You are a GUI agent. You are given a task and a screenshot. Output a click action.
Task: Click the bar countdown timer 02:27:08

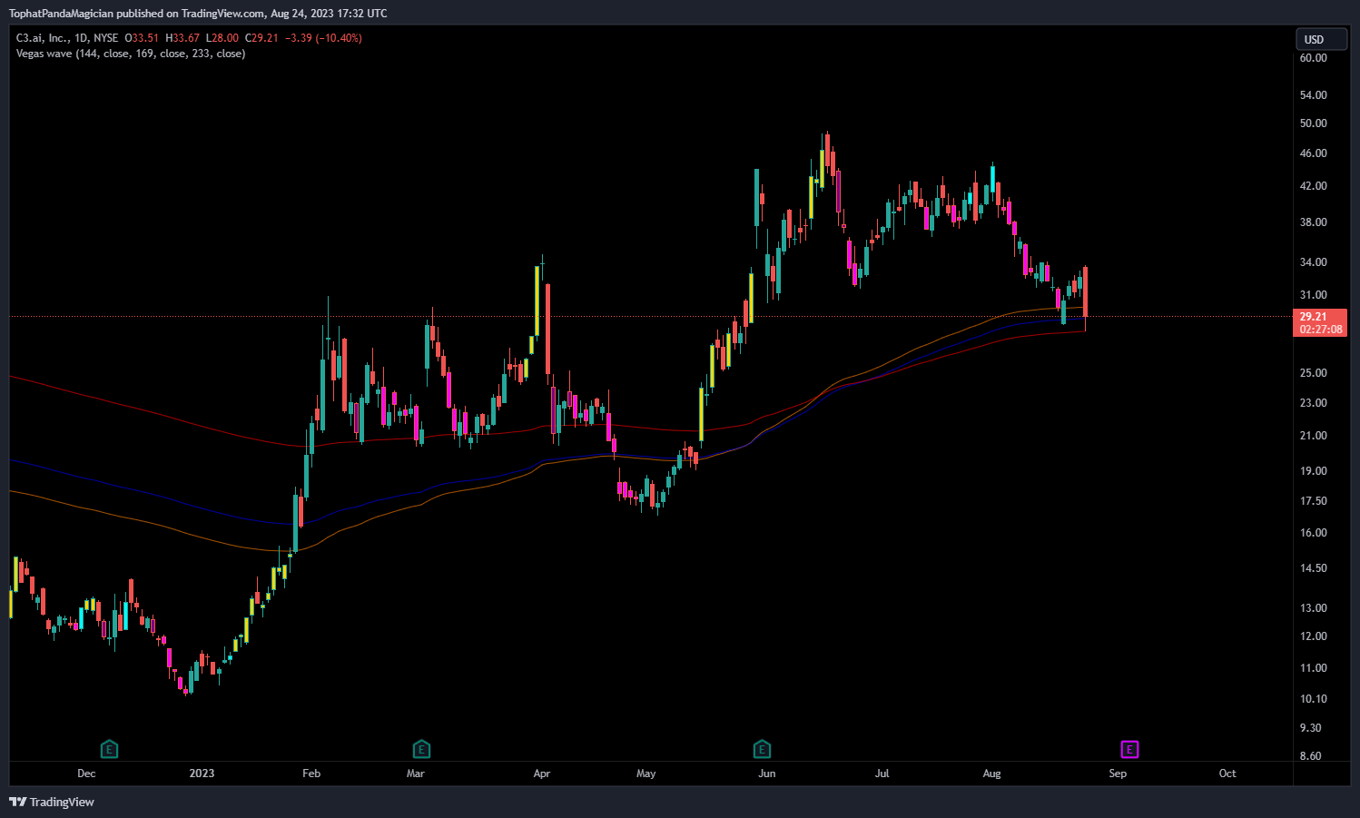click(x=1319, y=330)
